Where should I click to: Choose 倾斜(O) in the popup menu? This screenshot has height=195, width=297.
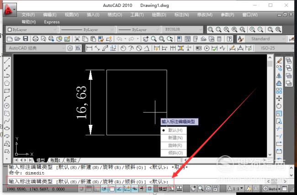click(174, 153)
